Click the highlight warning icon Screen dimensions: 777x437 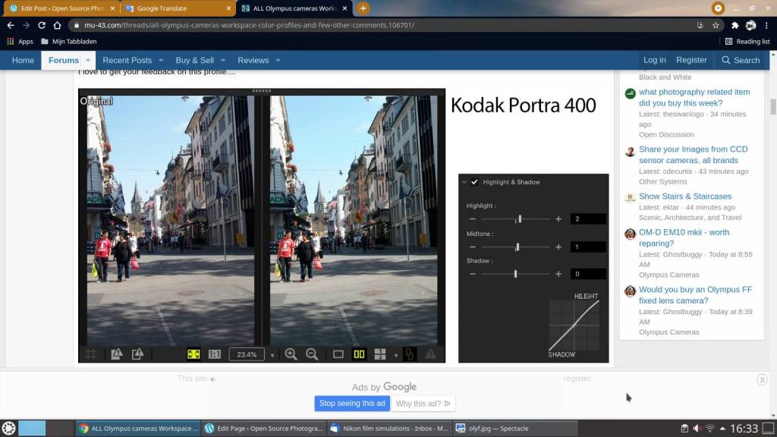coord(117,354)
